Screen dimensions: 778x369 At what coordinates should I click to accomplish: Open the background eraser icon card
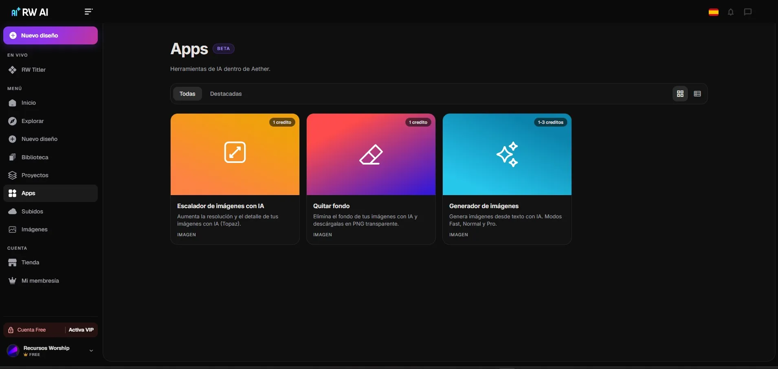point(371,155)
